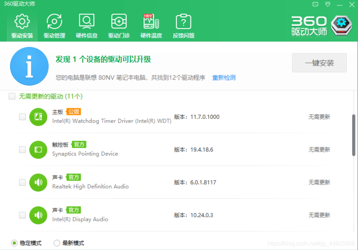Click the feedback chat bubble icon in title bar

315,4
